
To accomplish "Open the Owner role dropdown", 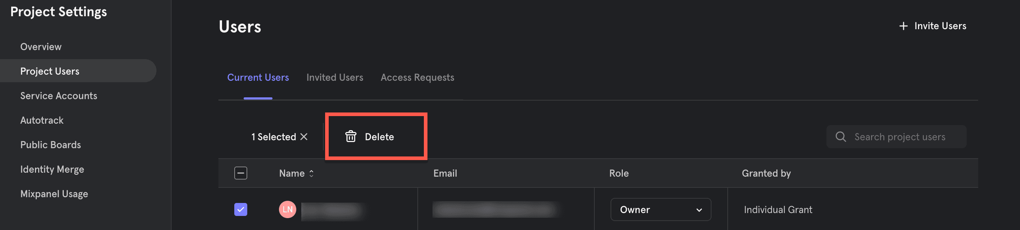I will coord(660,209).
